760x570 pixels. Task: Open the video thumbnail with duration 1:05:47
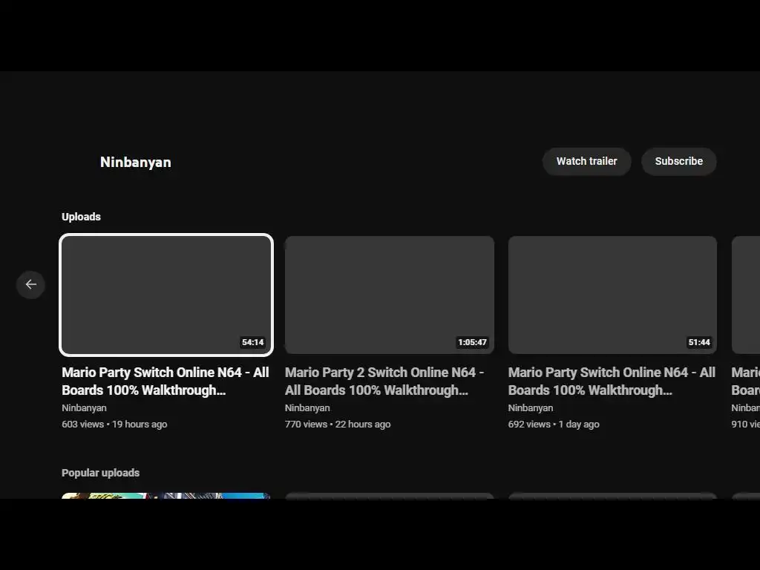[x=389, y=295]
